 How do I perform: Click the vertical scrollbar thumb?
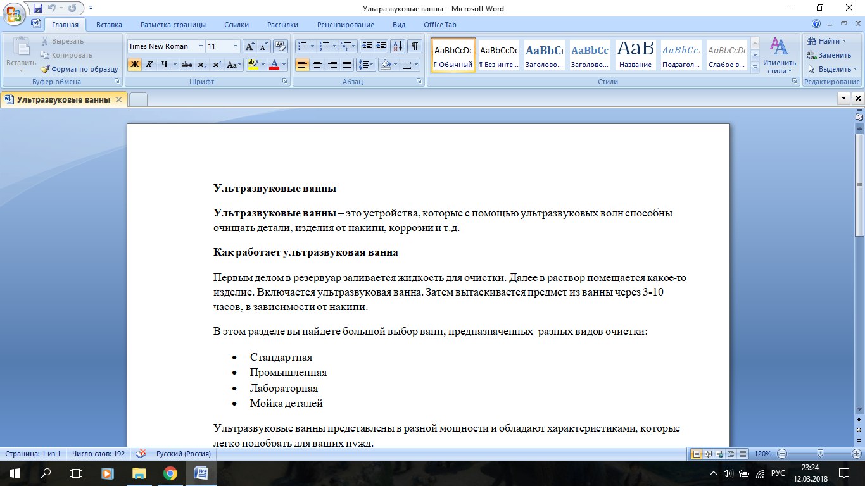[859, 185]
